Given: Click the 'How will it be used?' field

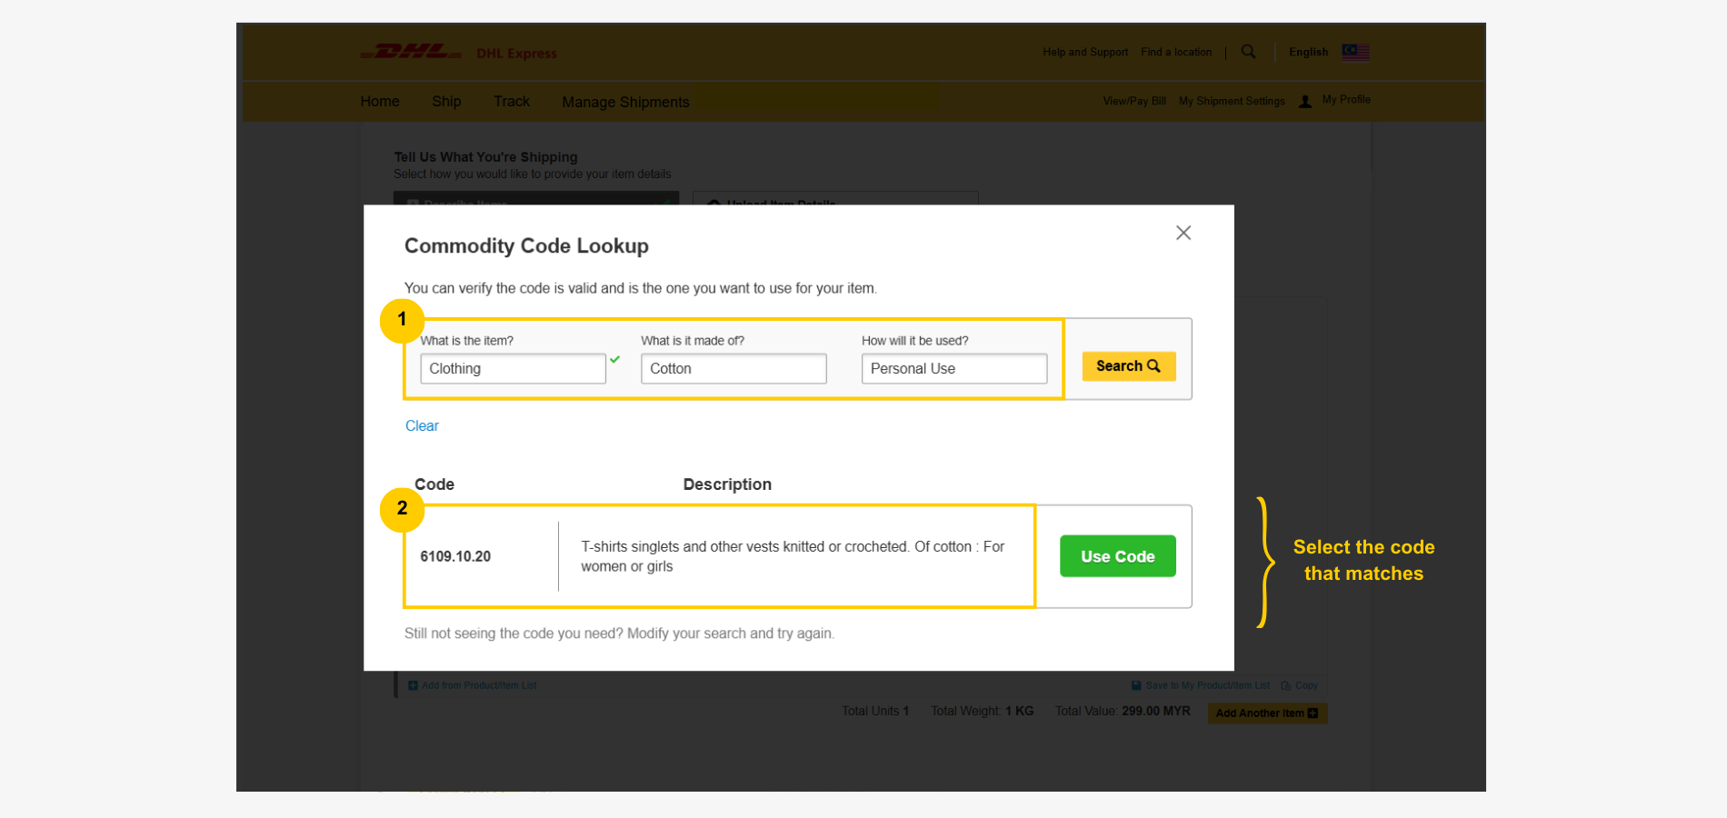Looking at the screenshot, I should coord(954,368).
